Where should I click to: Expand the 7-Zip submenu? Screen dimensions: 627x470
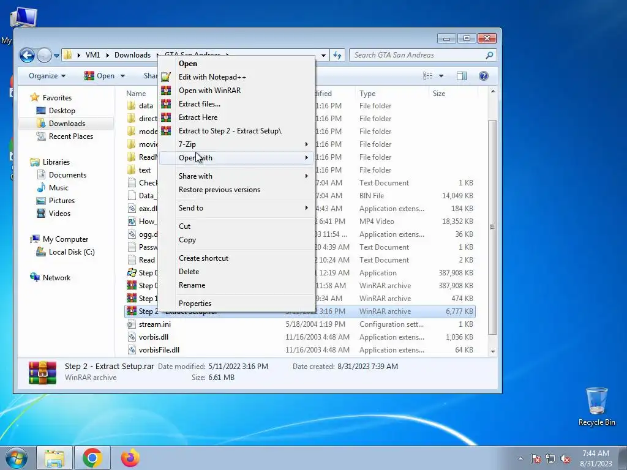[x=237, y=144]
